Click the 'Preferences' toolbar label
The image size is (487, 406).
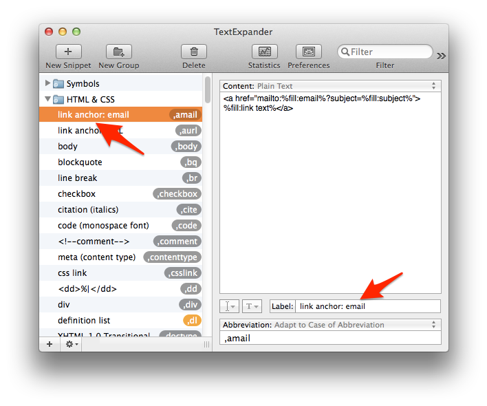coord(309,65)
